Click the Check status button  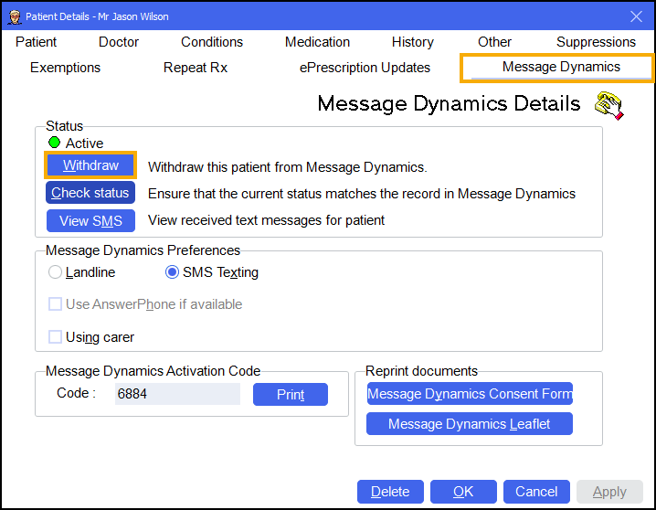click(90, 193)
